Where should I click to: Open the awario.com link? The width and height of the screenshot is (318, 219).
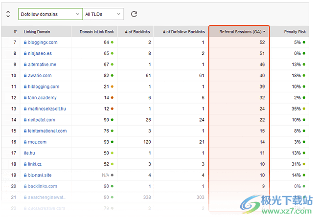click(40, 76)
